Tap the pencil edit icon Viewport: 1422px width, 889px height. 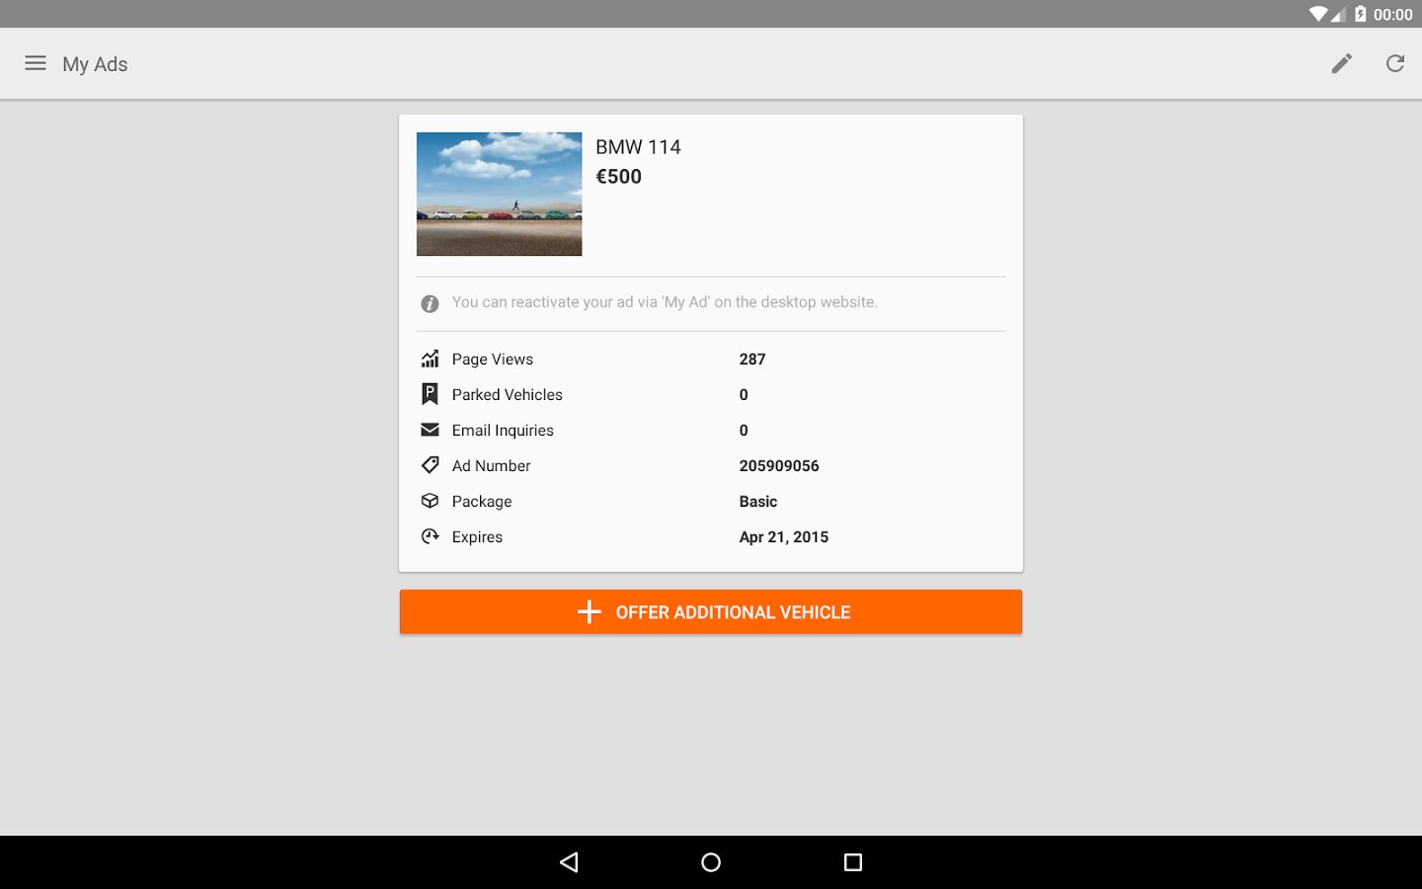click(1341, 63)
